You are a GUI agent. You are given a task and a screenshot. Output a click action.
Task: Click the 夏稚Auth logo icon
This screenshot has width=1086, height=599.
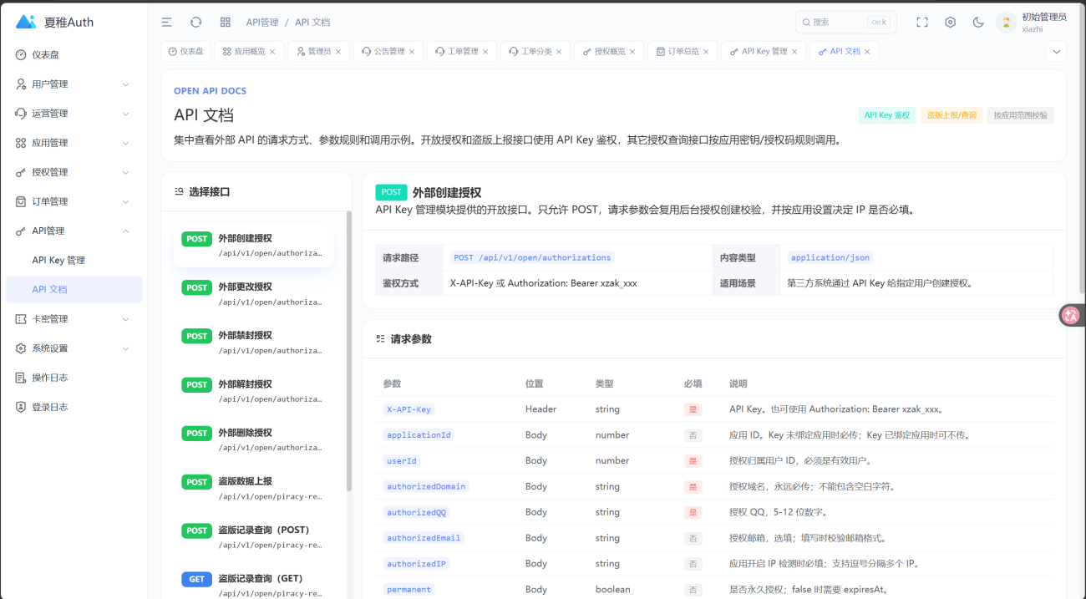coord(26,22)
